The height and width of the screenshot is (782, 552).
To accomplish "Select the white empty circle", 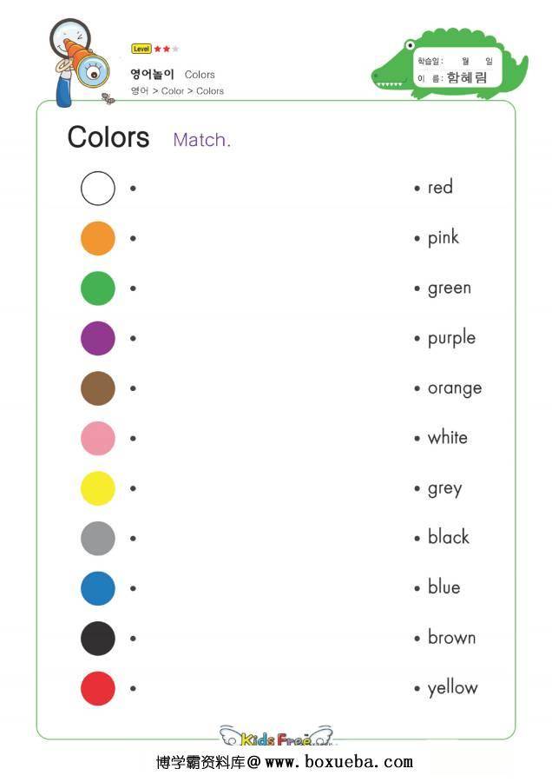I will (x=98, y=189).
